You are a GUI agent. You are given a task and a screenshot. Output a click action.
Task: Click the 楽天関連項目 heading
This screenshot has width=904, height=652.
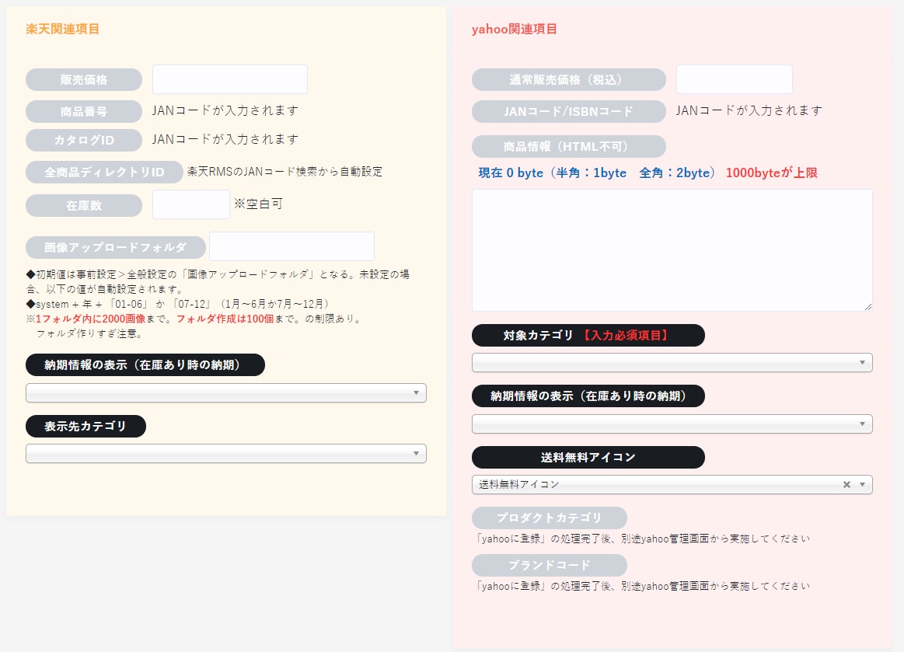(x=63, y=29)
